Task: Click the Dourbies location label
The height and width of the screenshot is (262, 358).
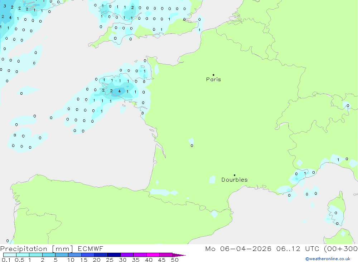Action: (x=234, y=180)
